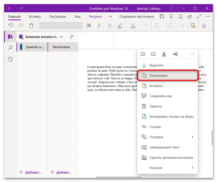217x182 pixels.
Task: Click the back arrow in the title bar
Action: [10, 8]
